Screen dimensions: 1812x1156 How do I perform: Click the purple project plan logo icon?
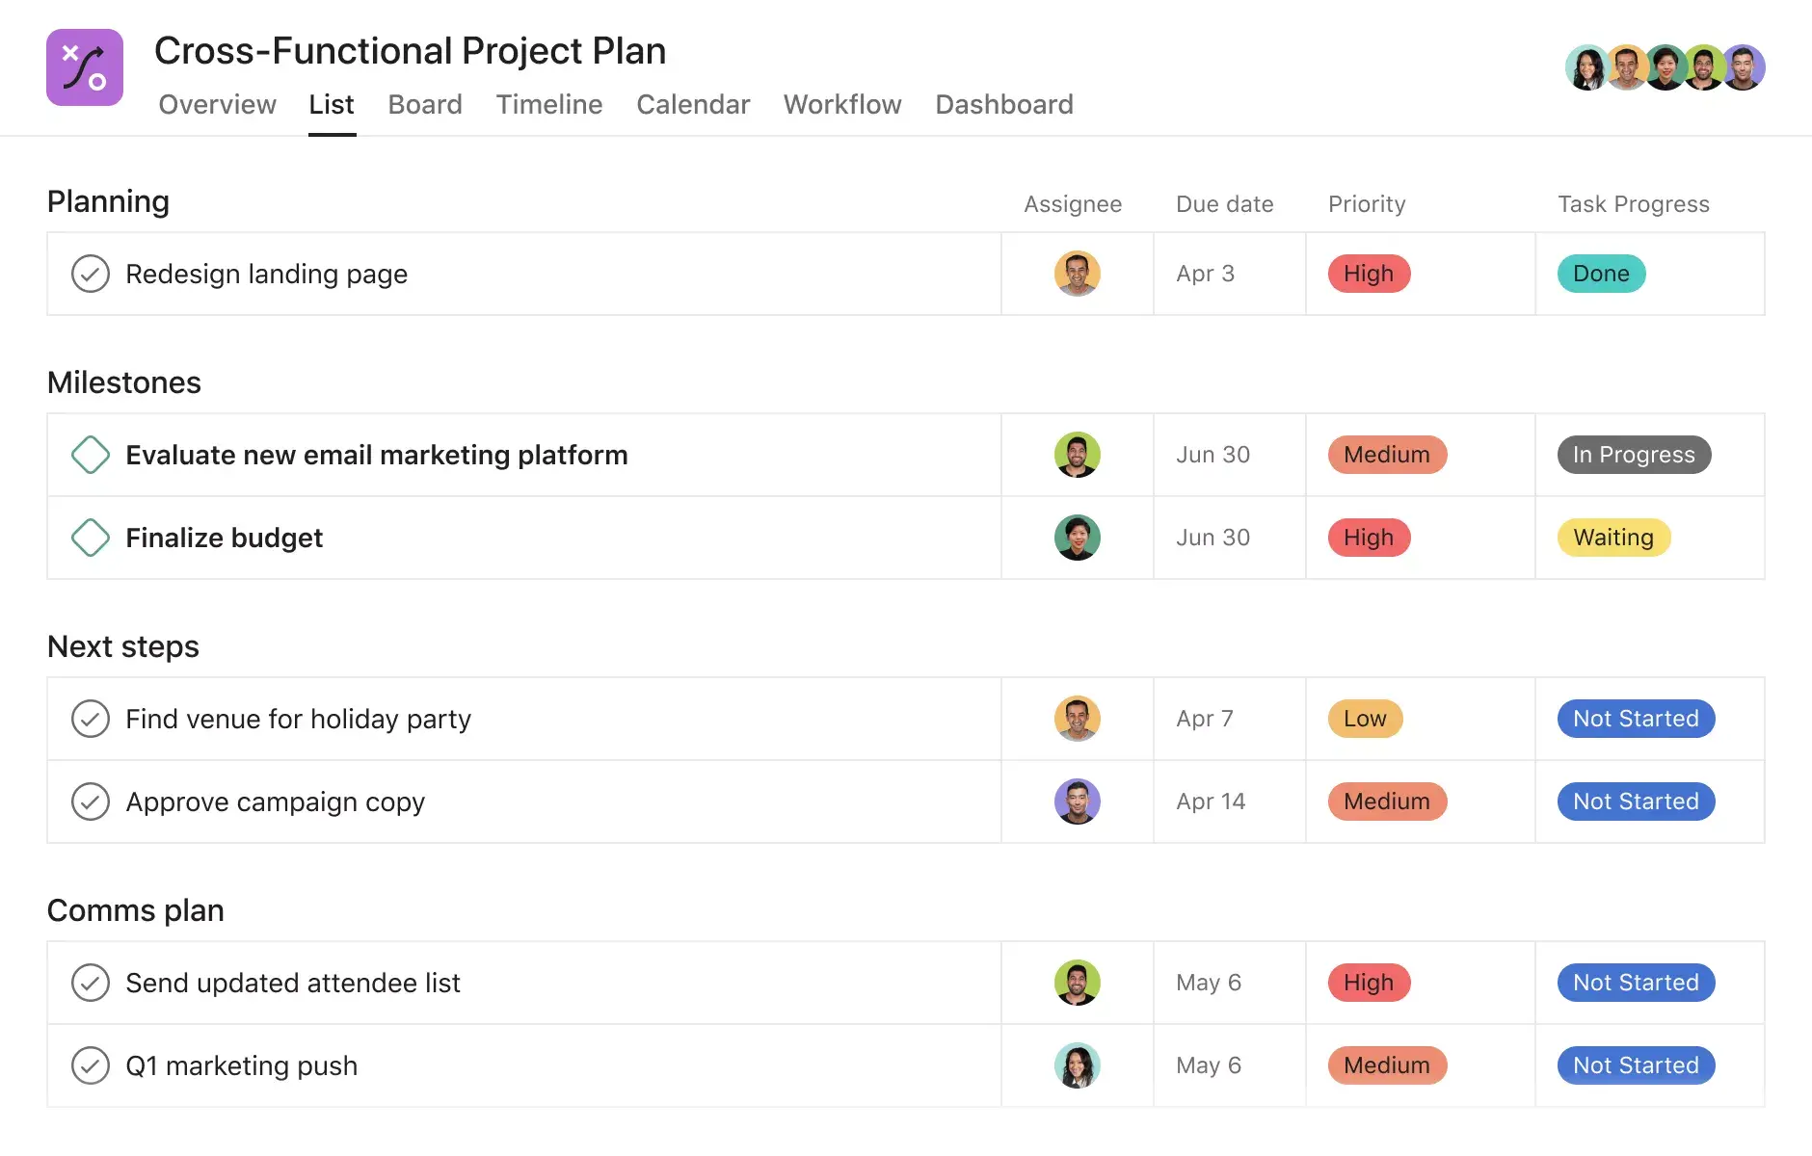(x=84, y=67)
